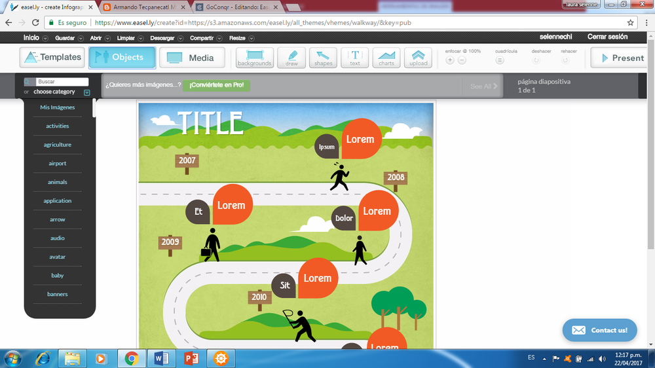Open the choose category dropdown
Image resolution: width=655 pixels, height=368 pixels.
point(86,92)
